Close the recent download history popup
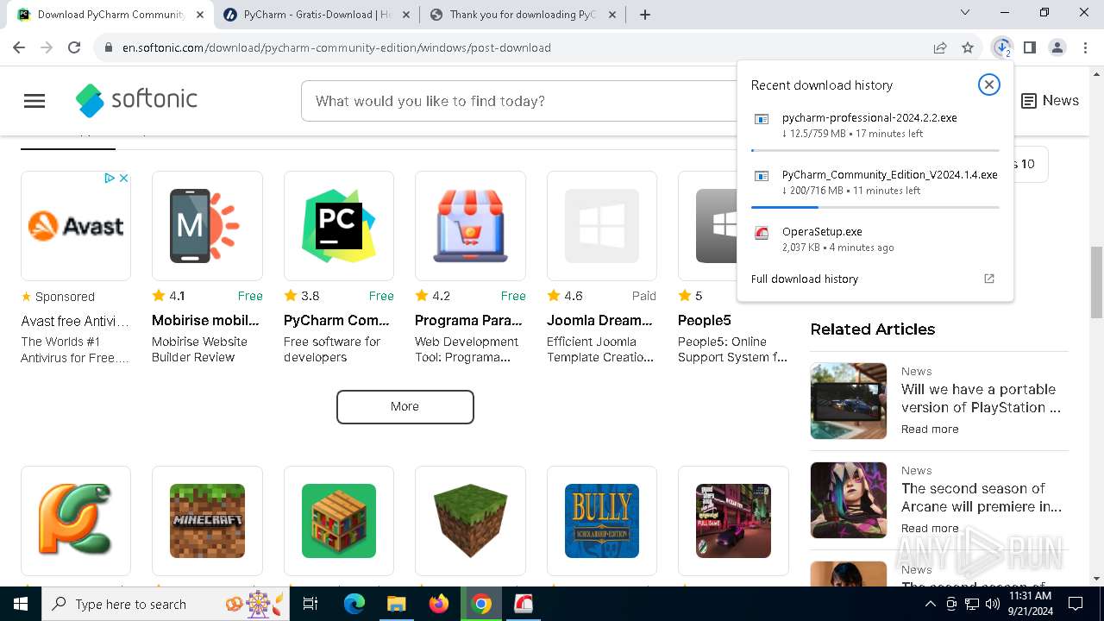 (989, 85)
